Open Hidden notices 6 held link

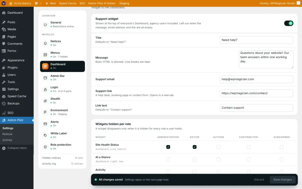63,158
